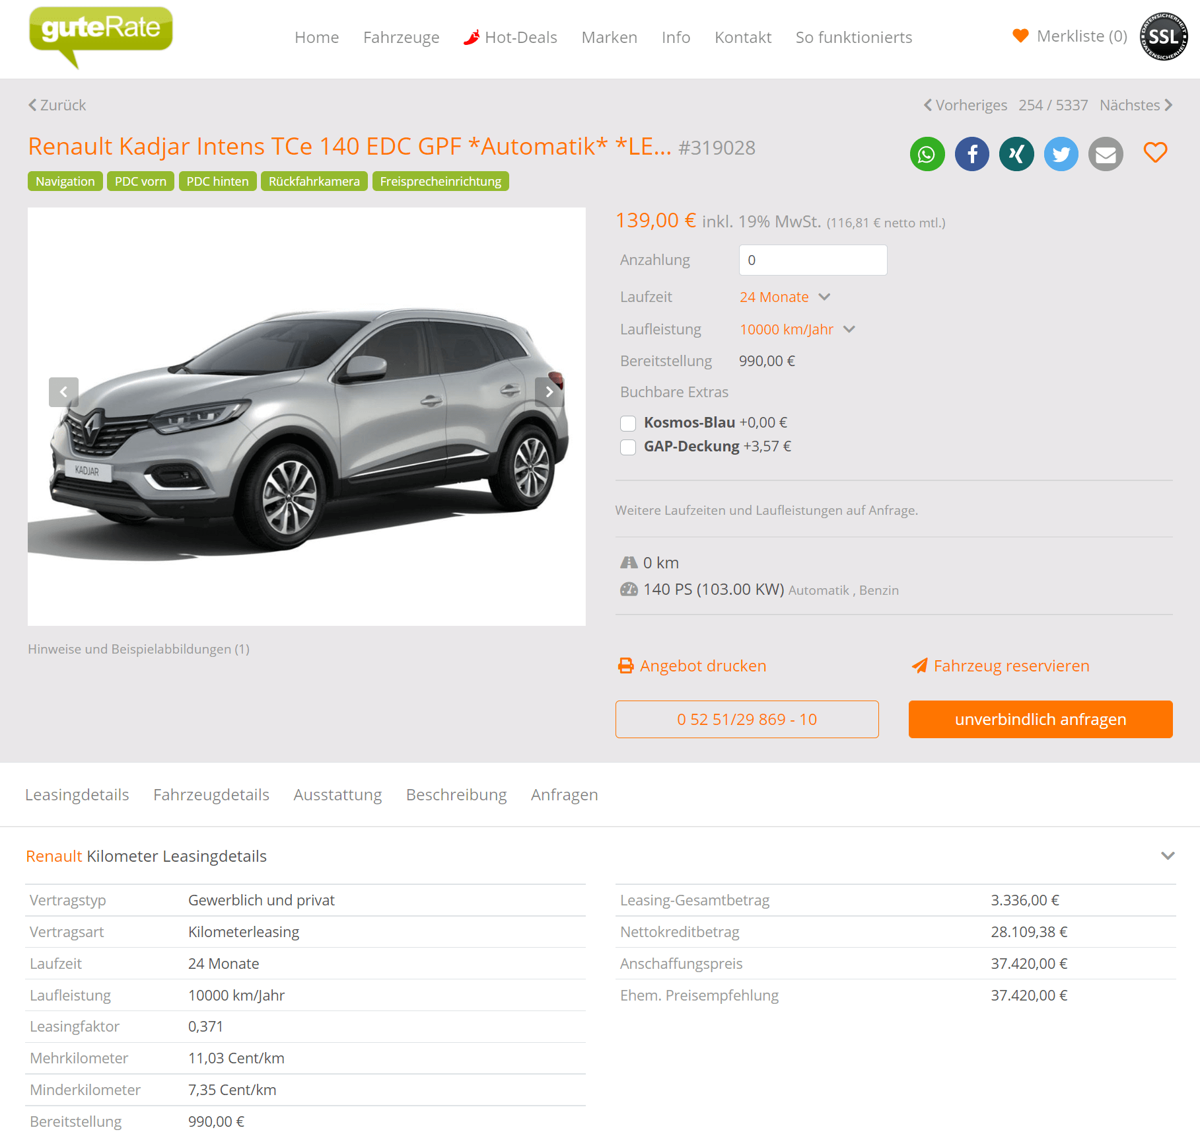Open the Marken menu item
Screen dimensions: 1200x1140
point(610,37)
